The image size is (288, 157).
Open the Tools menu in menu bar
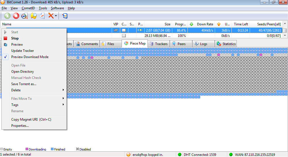[43, 8]
